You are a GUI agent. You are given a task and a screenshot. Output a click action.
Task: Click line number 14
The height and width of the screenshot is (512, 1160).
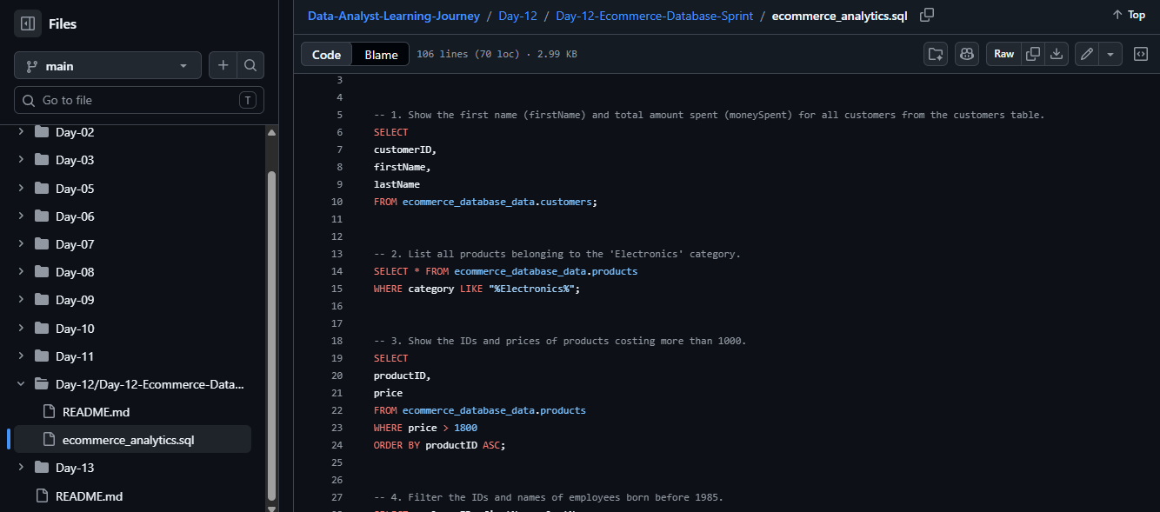(x=337, y=271)
